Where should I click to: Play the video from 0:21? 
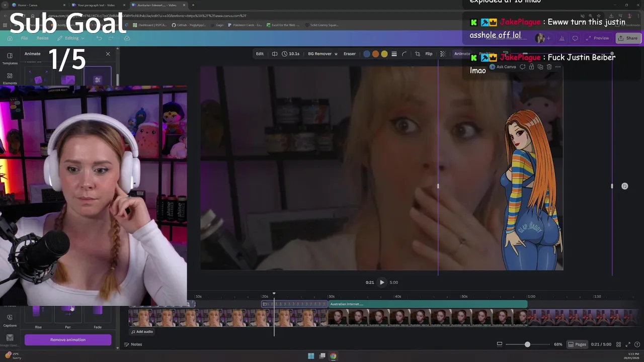(382, 283)
